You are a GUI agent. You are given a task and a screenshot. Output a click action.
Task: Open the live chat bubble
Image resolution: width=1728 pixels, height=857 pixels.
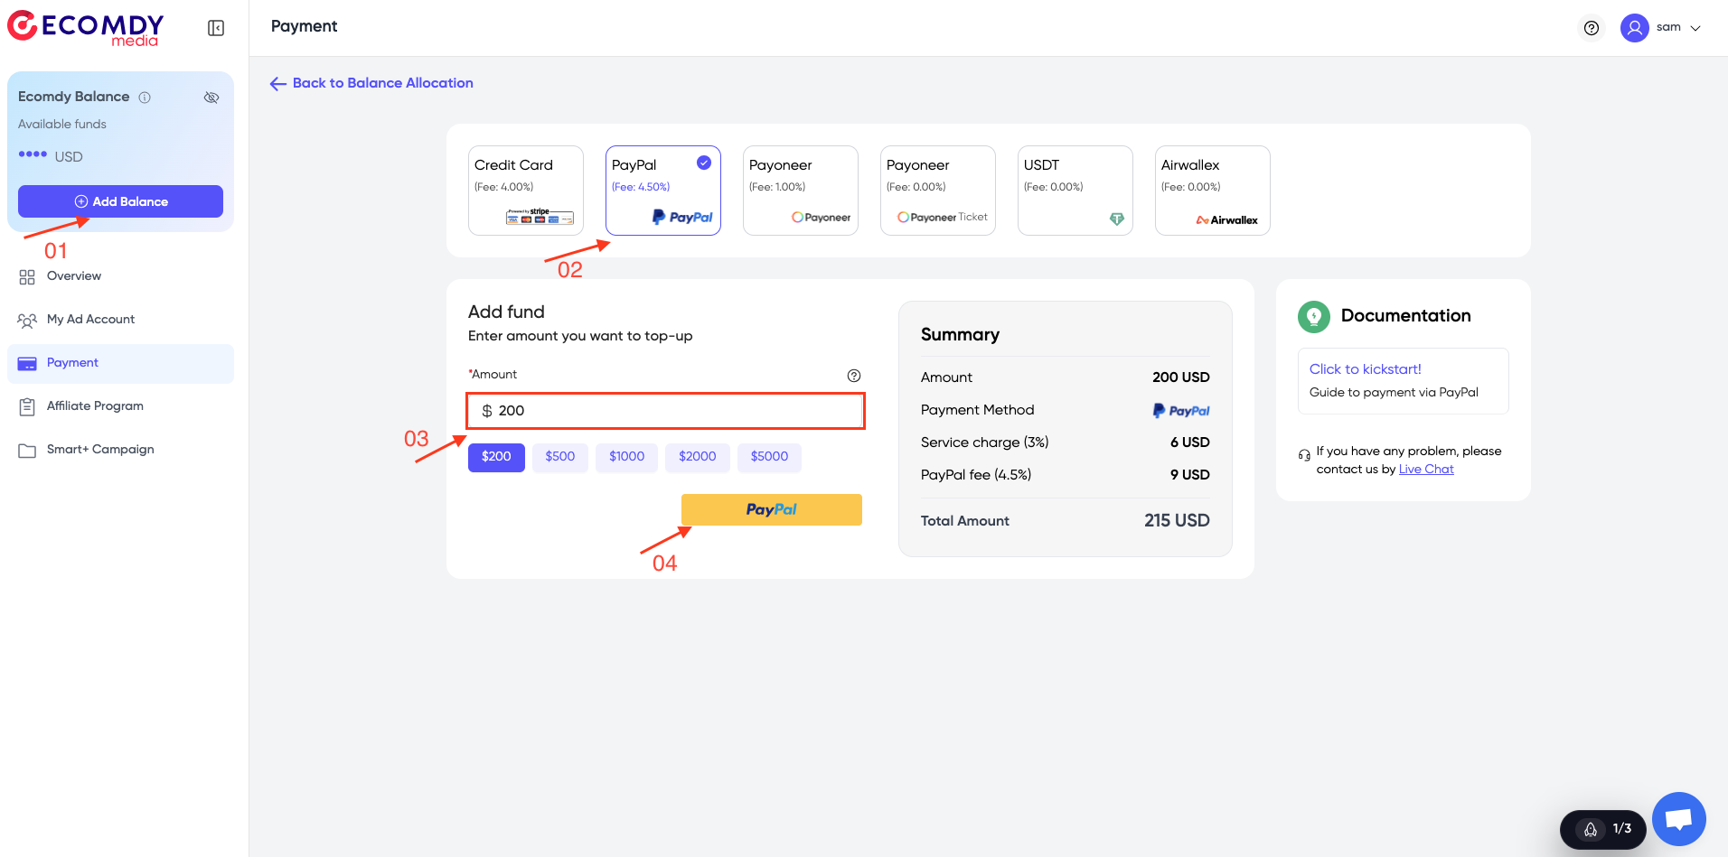point(1678,818)
